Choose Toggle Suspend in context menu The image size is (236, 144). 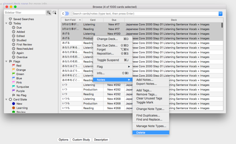pyautogui.click(x=108, y=60)
